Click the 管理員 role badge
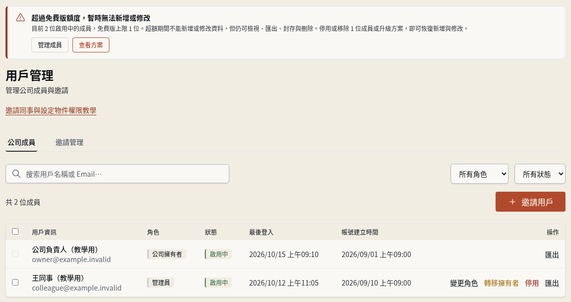The height and width of the screenshot is (302, 571). 160,283
